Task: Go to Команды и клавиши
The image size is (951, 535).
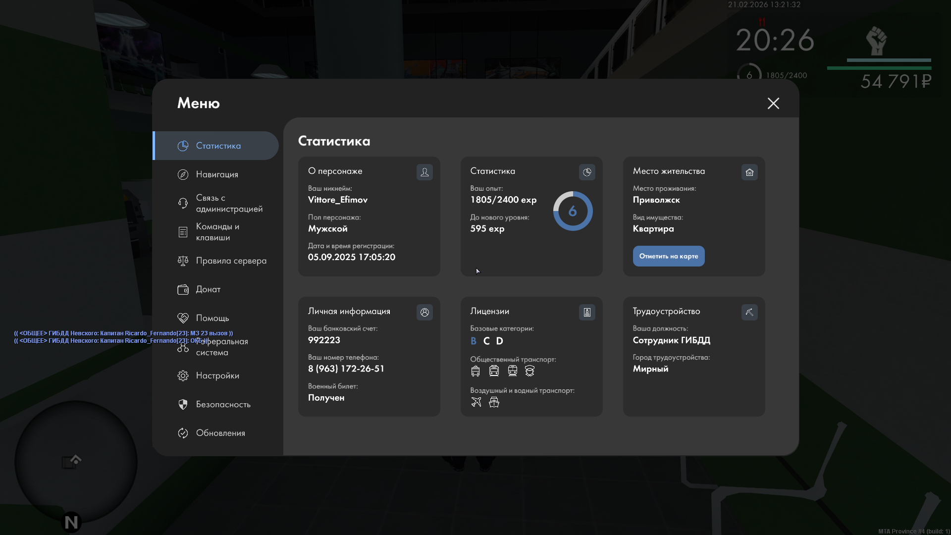Action: tap(217, 232)
